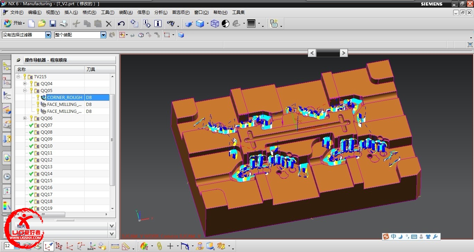Click the assembly navigator sidebar tab icon

coord(7,66)
